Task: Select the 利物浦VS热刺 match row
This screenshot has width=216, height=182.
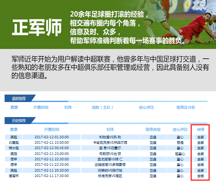Action: click(x=106, y=137)
